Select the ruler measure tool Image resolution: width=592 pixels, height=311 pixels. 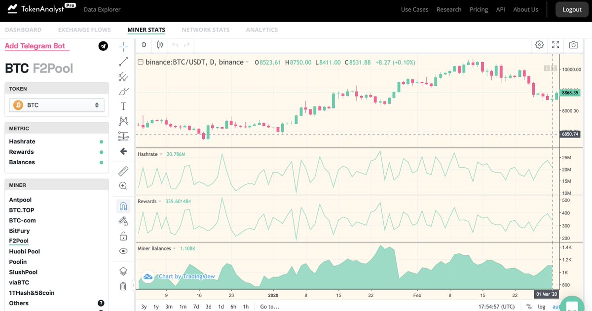point(123,171)
